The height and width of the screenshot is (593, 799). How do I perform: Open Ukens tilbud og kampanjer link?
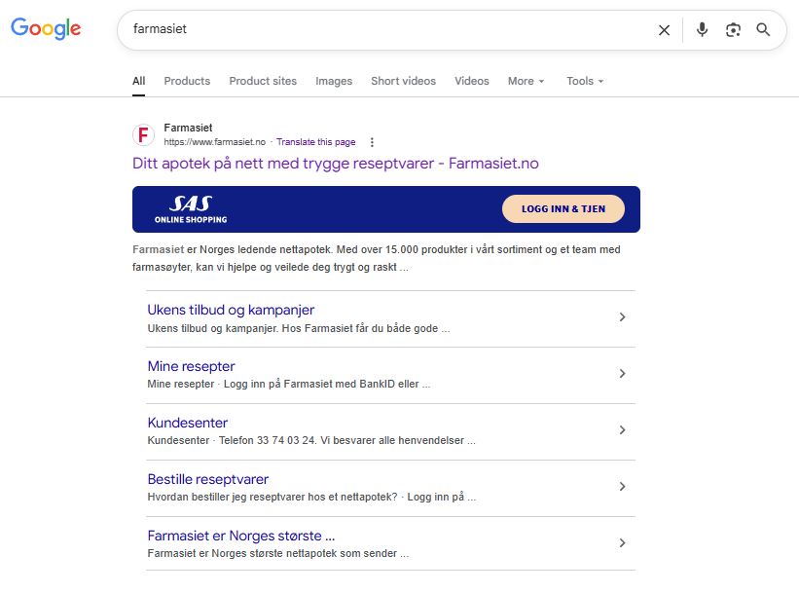click(231, 310)
